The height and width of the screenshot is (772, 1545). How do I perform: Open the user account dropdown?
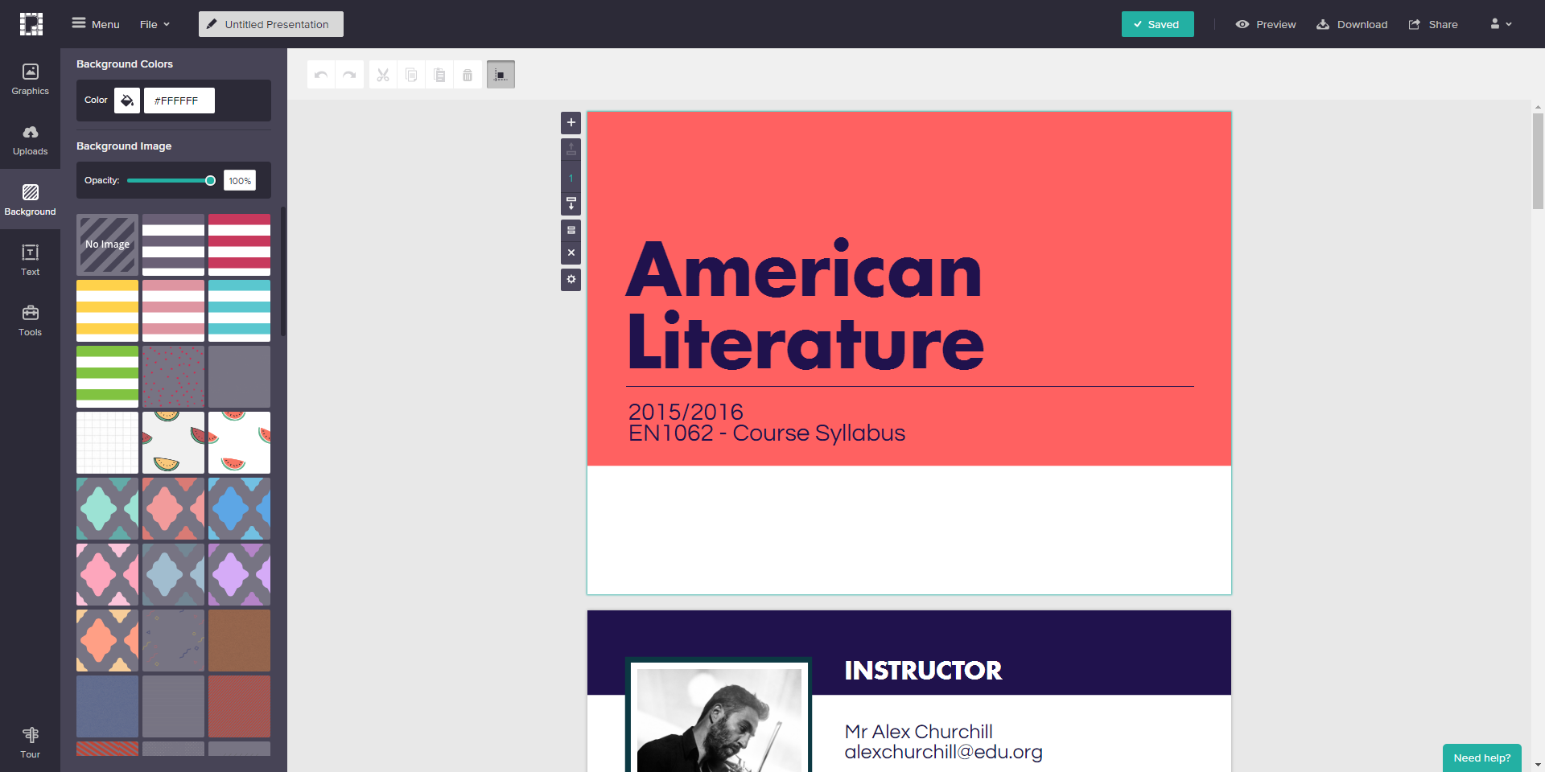(x=1501, y=24)
